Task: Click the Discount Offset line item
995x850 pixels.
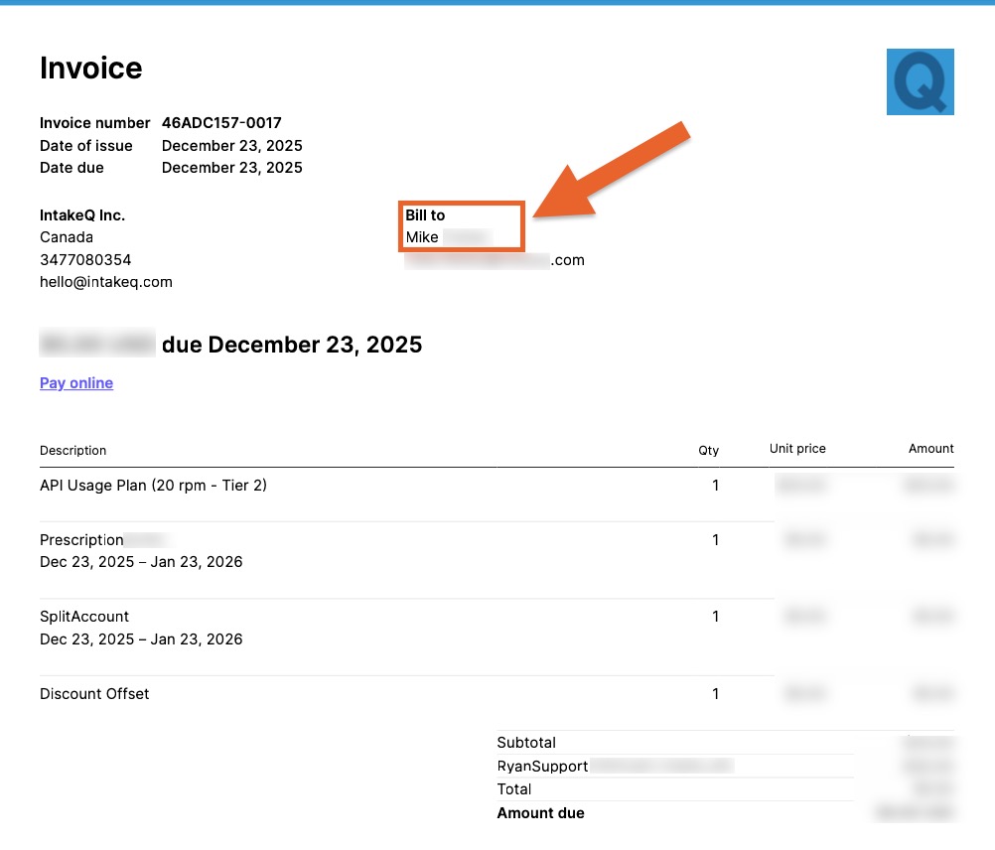Action: (x=94, y=694)
